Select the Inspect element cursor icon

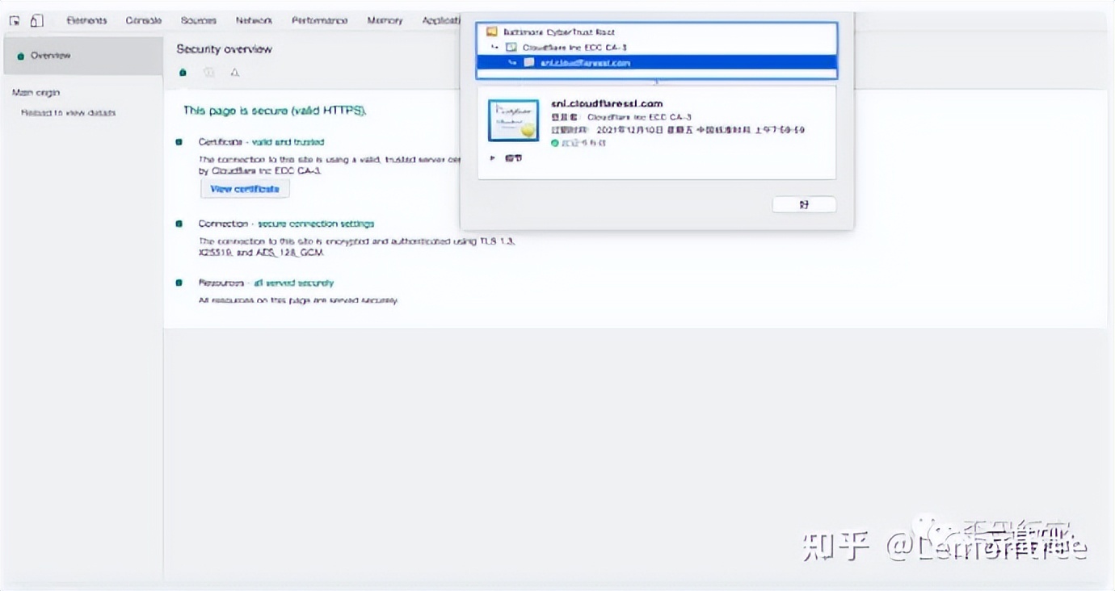(x=14, y=20)
